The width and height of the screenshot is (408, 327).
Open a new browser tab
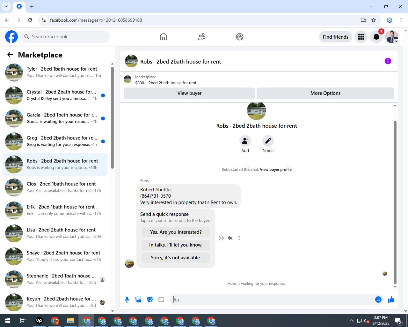32,6
